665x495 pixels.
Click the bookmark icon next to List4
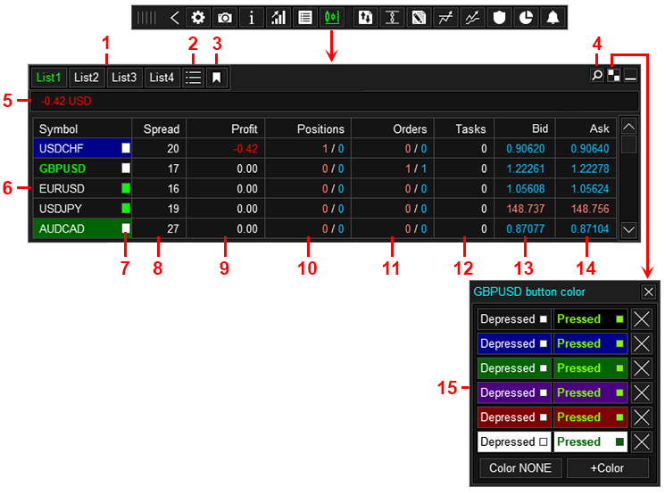click(x=216, y=78)
